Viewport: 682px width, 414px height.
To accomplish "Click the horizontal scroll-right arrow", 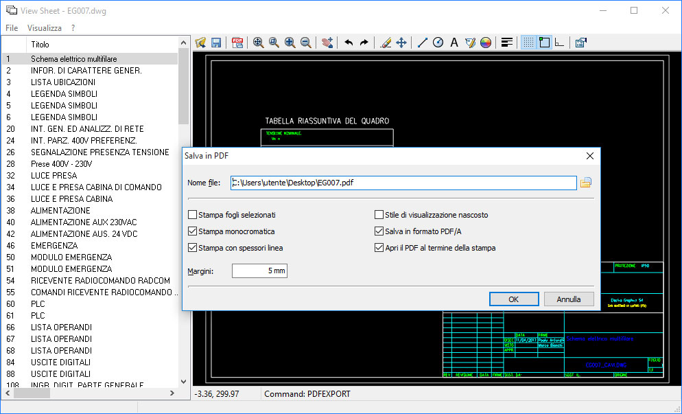I will pyautogui.click(x=172, y=393).
